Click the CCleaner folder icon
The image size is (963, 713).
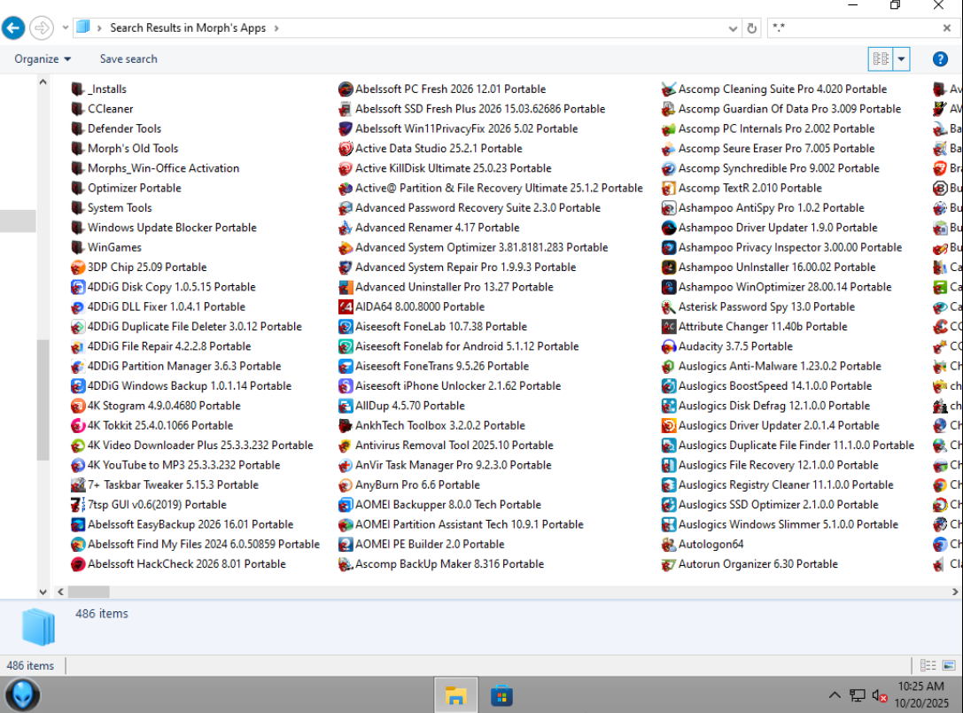point(77,109)
